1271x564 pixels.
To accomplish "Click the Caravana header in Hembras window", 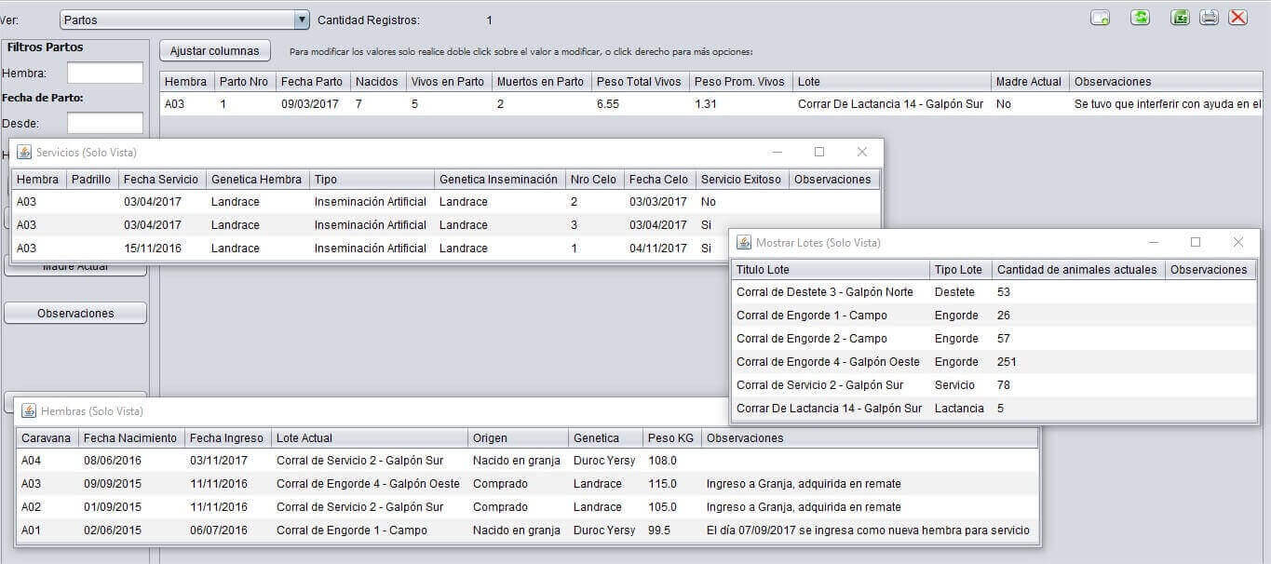I will pos(47,438).
